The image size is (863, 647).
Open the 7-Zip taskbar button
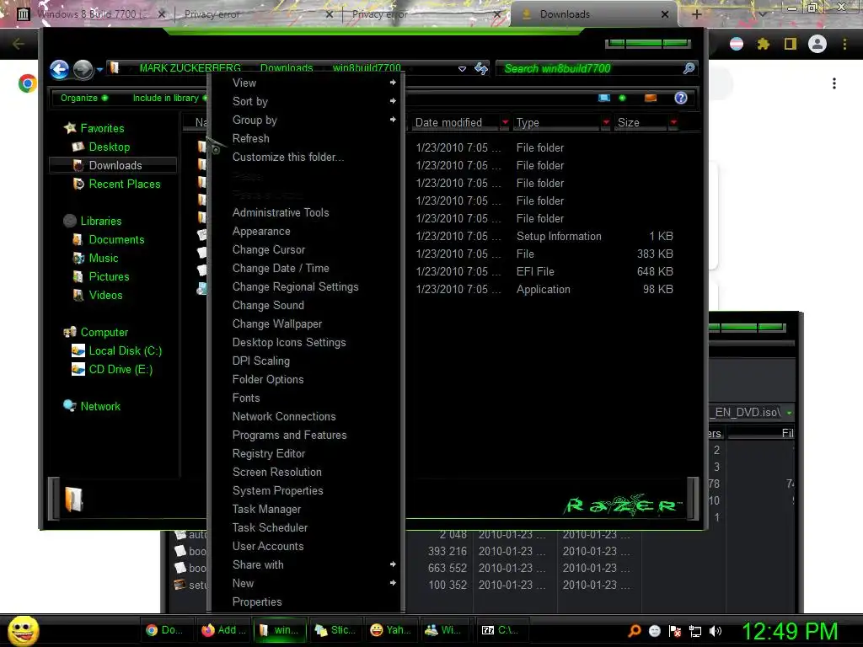[503, 630]
